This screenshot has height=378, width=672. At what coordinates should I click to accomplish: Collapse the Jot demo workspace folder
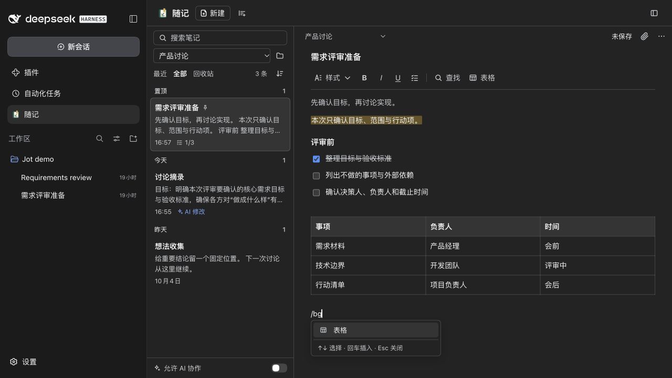pyautogui.click(x=73, y=159)
